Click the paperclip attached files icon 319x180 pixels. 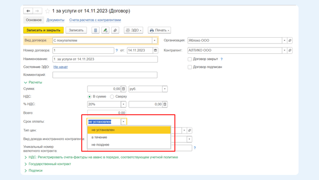115,30
